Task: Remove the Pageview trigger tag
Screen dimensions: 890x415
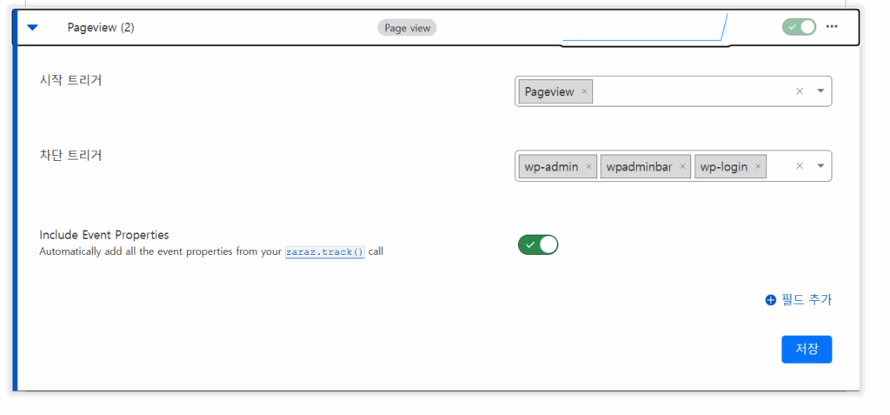Action: pos(584,91)
